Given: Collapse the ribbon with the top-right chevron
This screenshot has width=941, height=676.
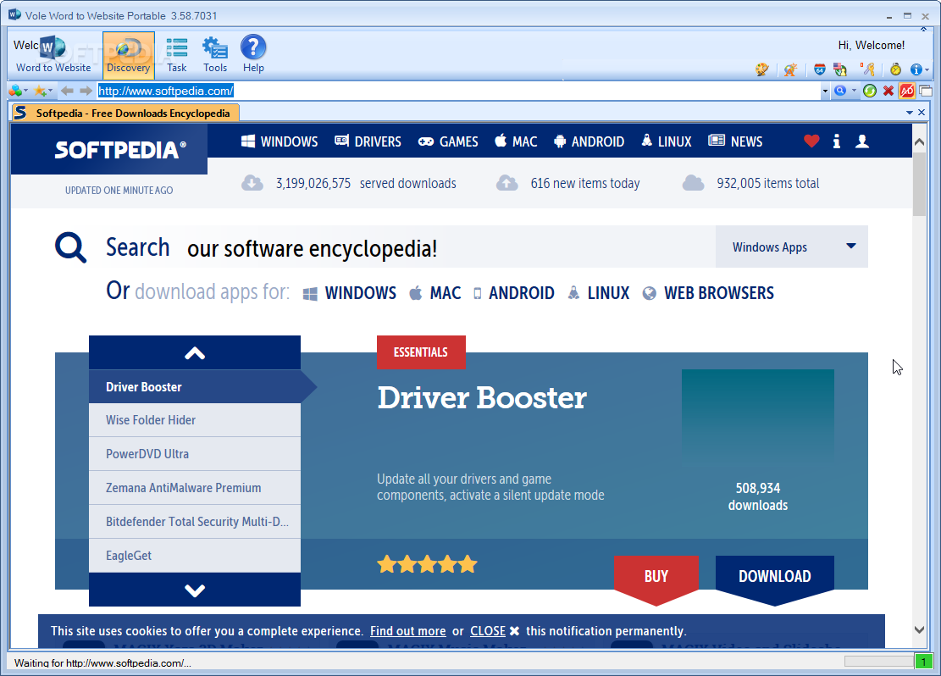Looking at the screenshot, I should tap(923, 28).
